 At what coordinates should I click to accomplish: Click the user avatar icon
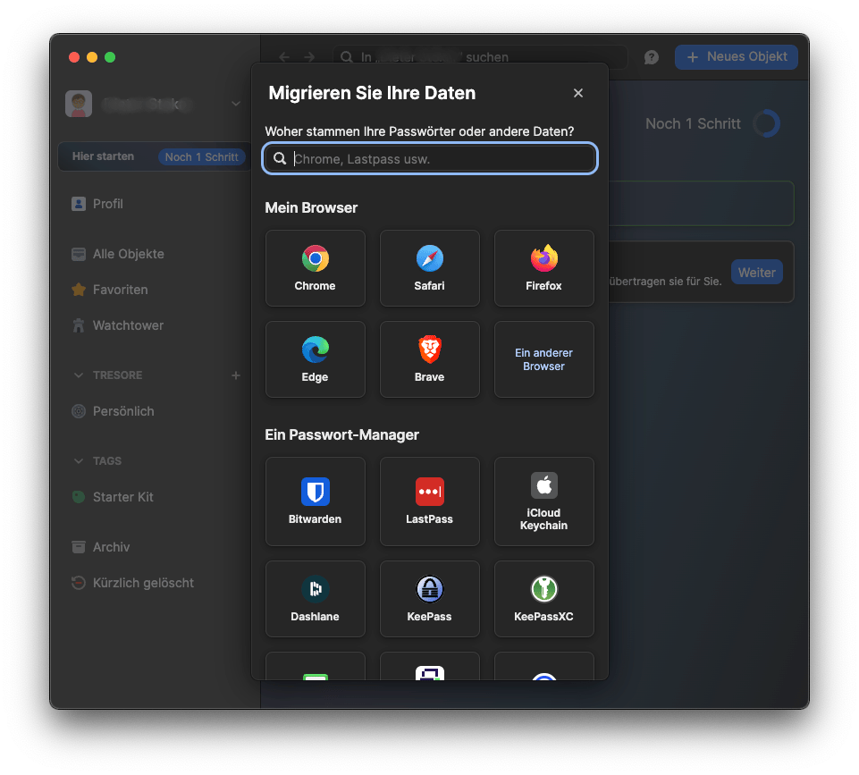point(79,104)
